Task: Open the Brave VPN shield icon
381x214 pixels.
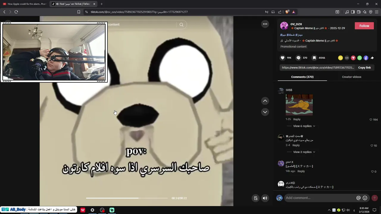Action: 371,12
